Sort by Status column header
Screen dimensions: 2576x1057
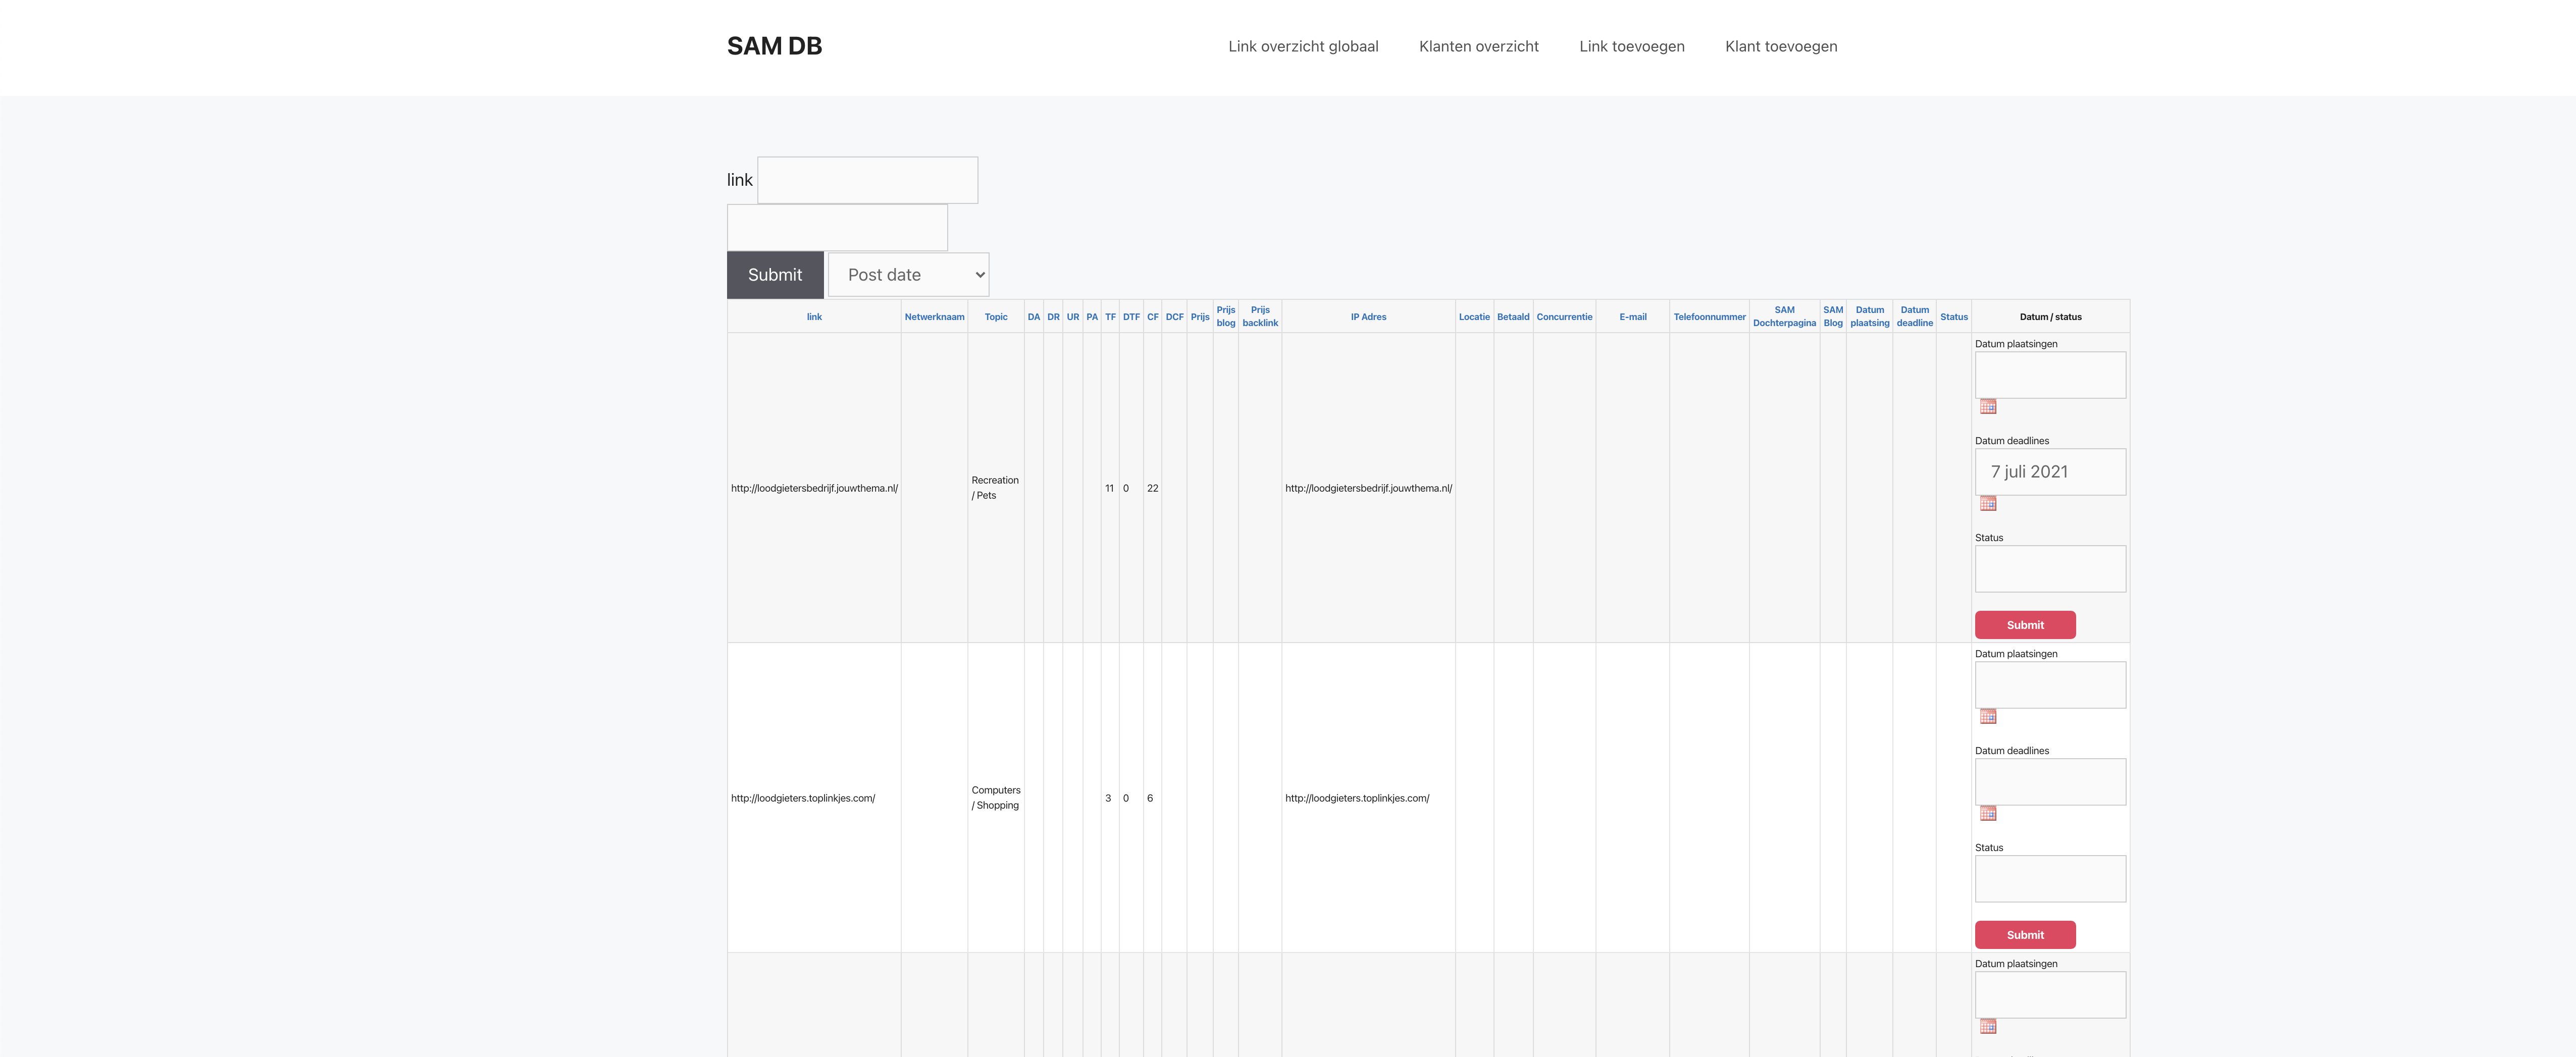pos(1954,317)
